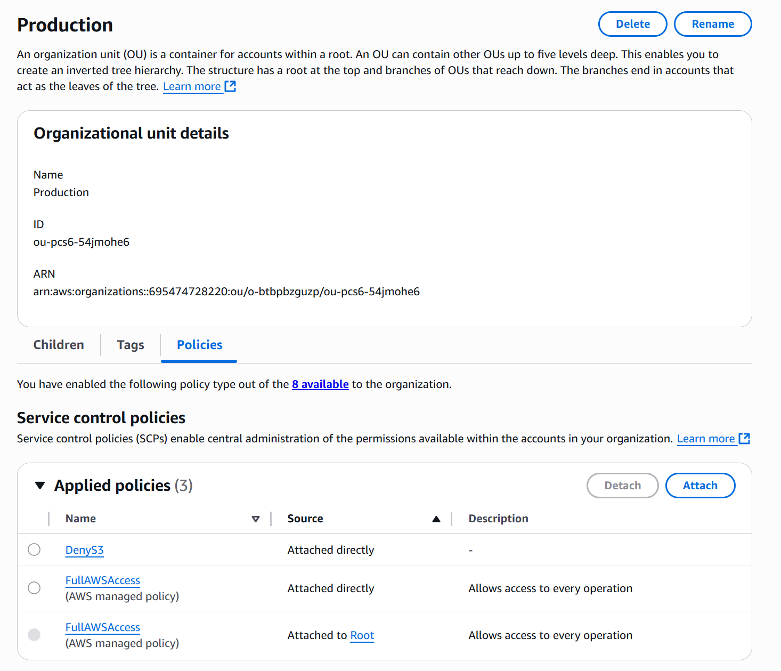Click the Detach button

(622, 486)
